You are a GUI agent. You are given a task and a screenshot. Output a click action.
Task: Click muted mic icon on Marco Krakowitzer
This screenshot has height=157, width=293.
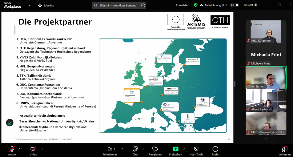248,132
